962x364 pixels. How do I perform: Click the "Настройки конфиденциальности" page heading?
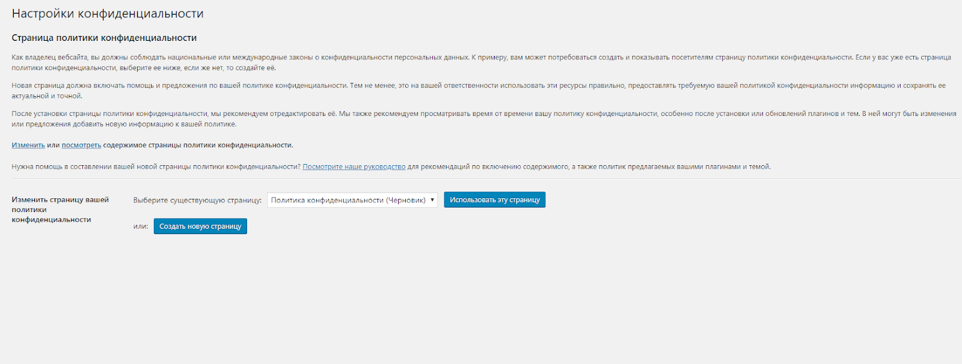click(x=108, y=14)
